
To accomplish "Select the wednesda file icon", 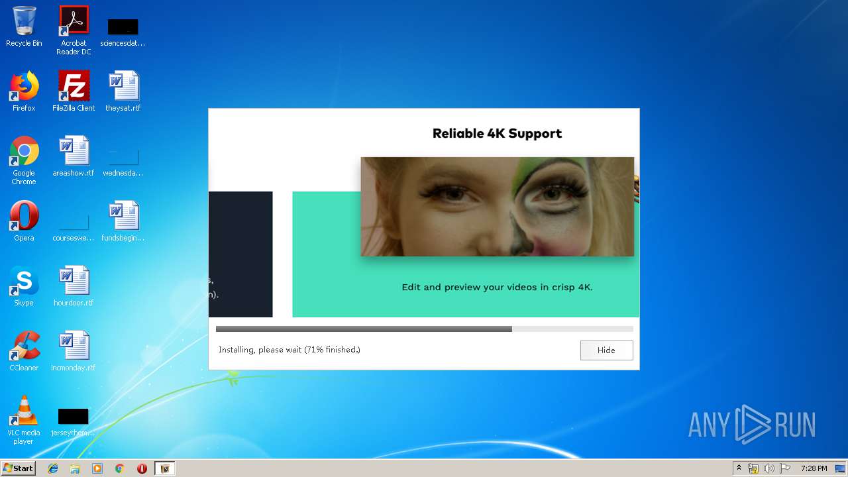I will (x=123, y=162).
